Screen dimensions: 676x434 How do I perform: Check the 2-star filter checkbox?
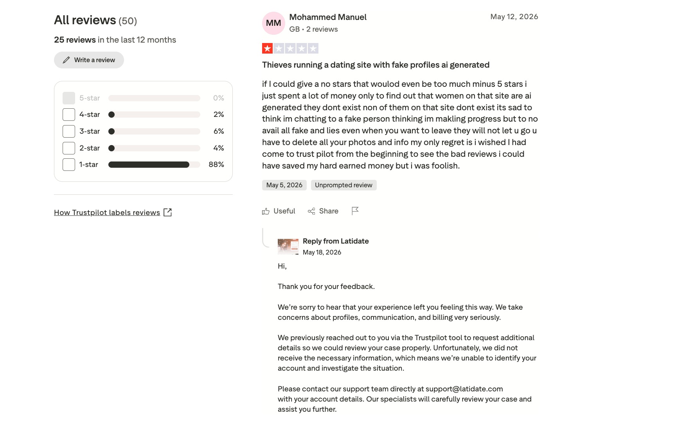pos(69,148)
